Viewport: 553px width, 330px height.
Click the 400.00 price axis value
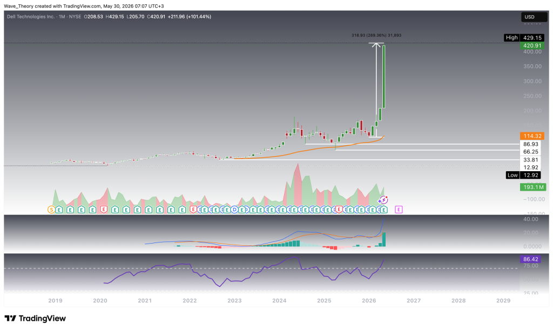(x=532, y=52)
